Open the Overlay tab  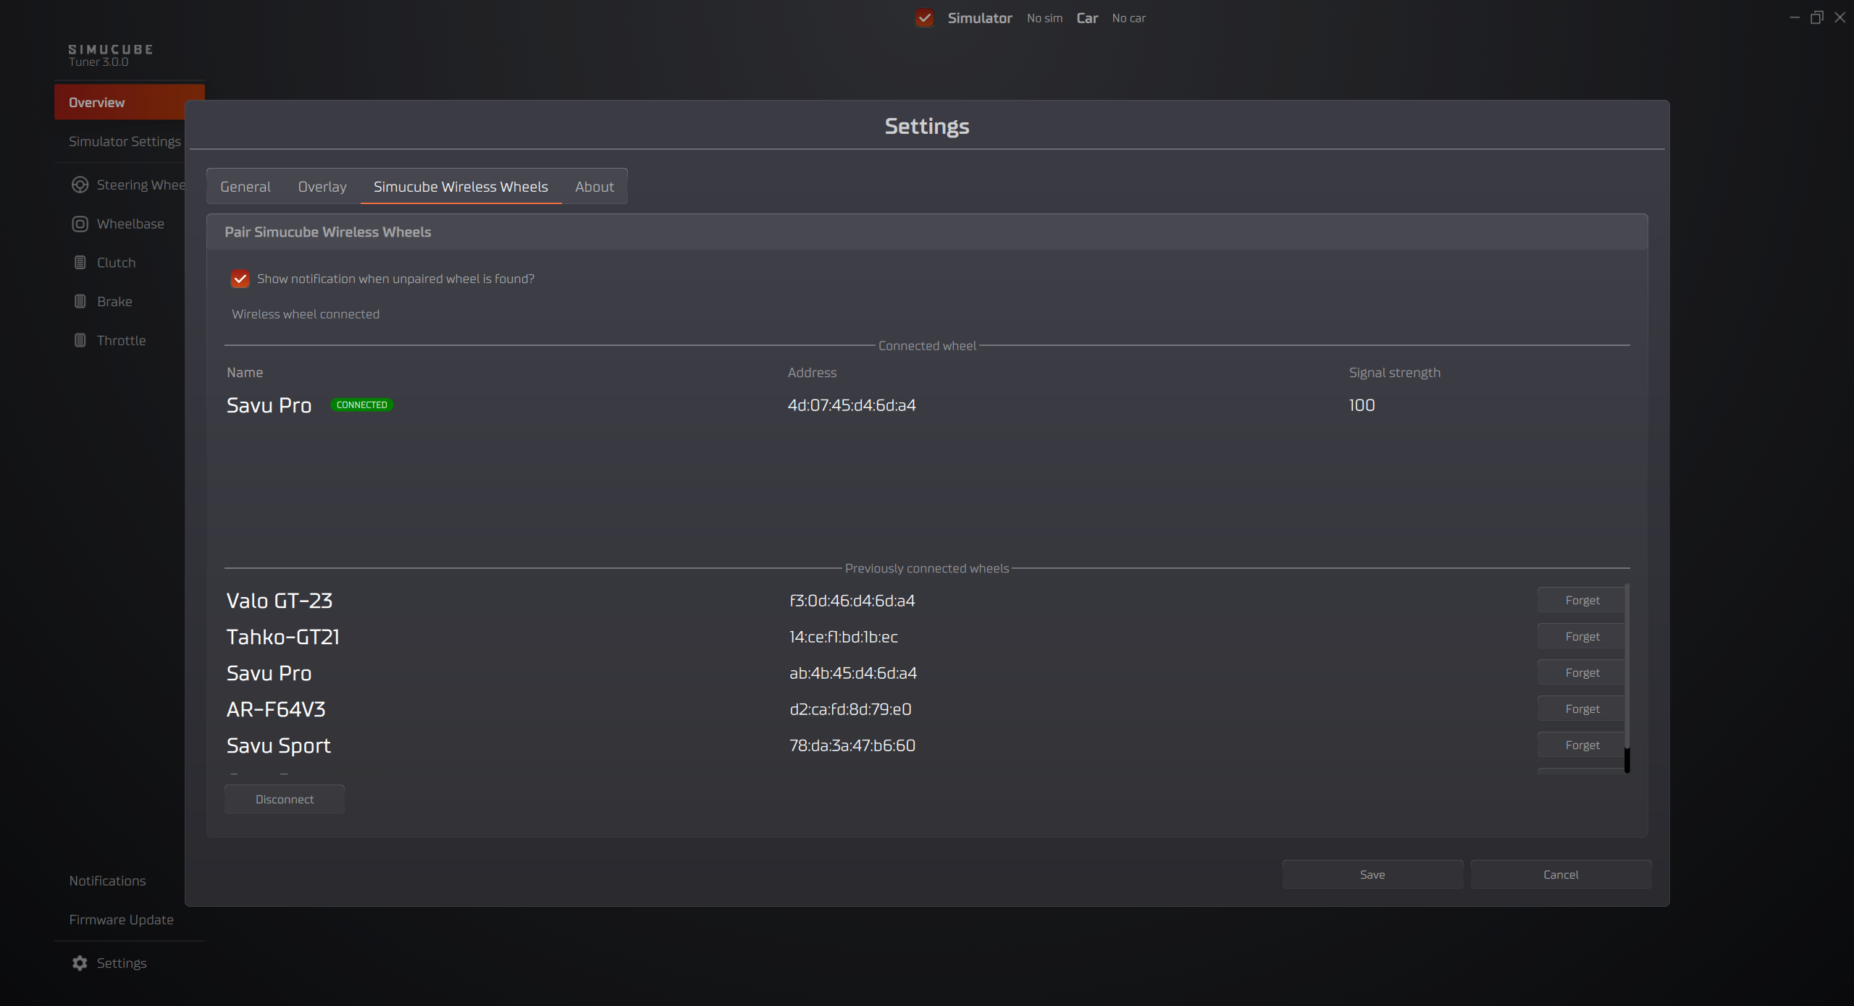coord(322,187)
